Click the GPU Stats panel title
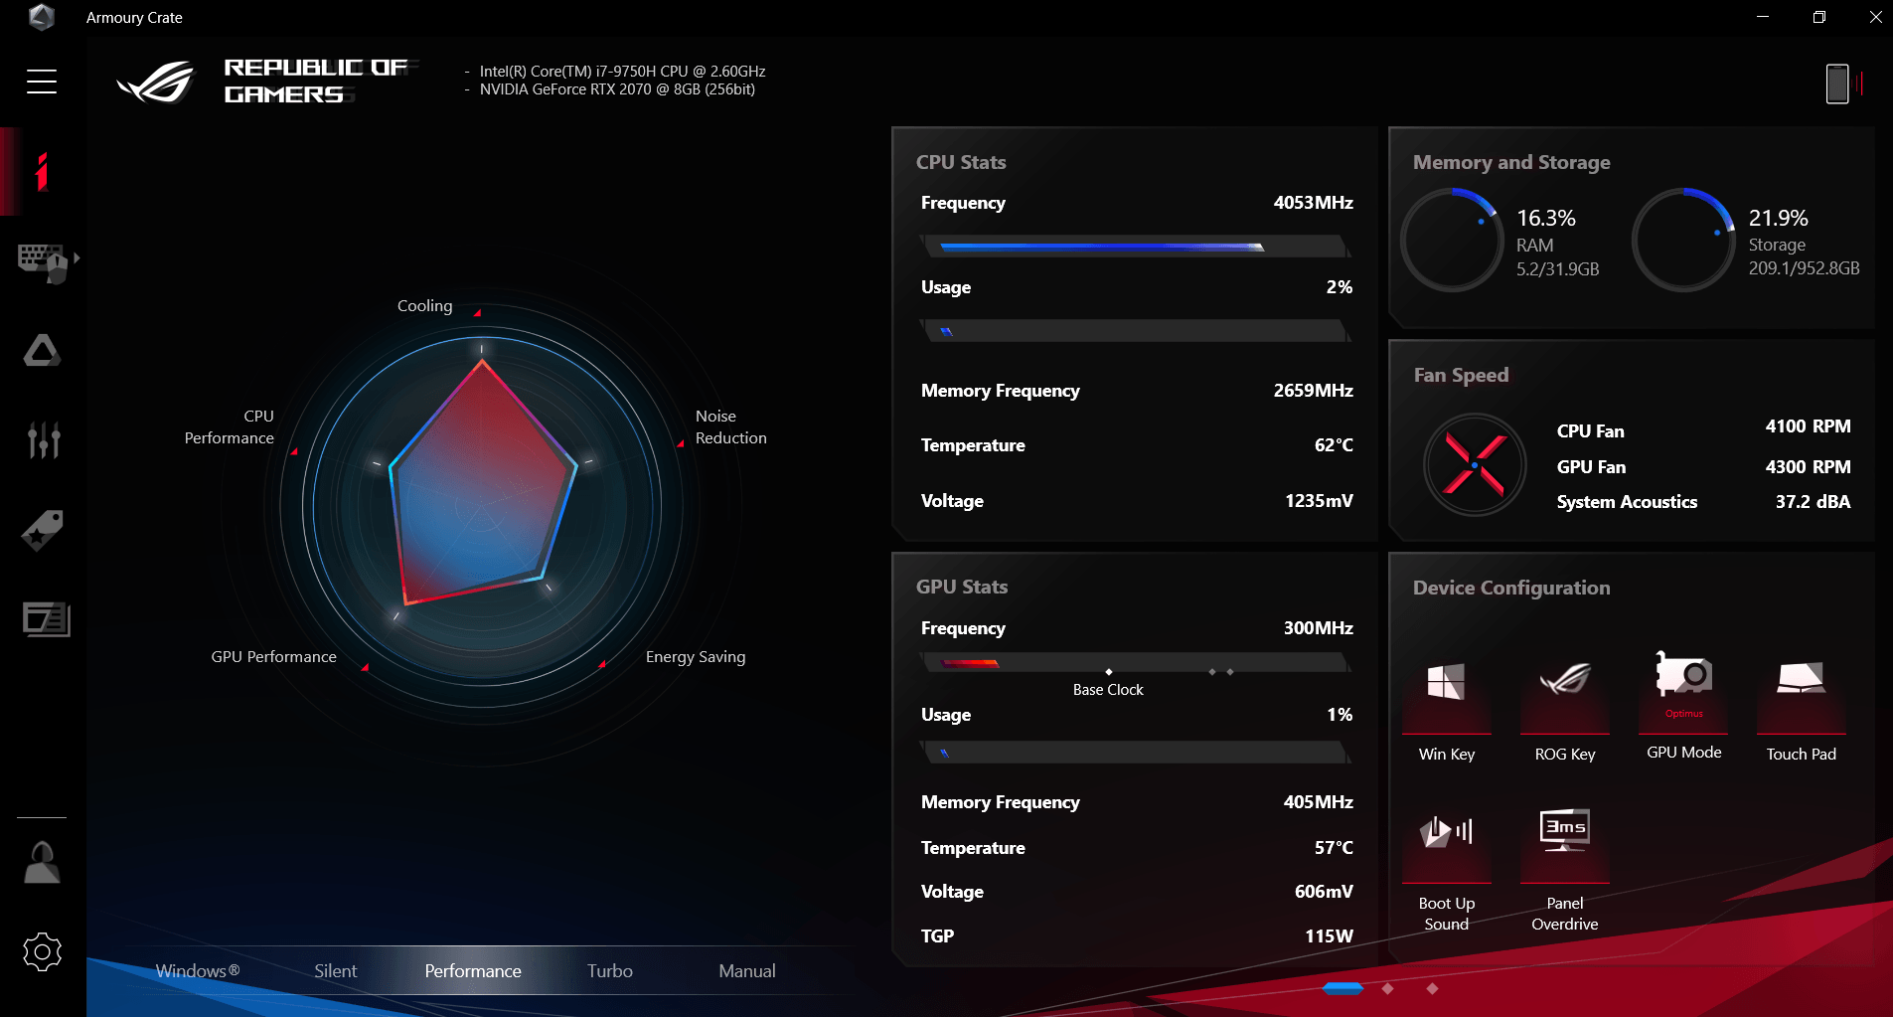 pos(962,587)
